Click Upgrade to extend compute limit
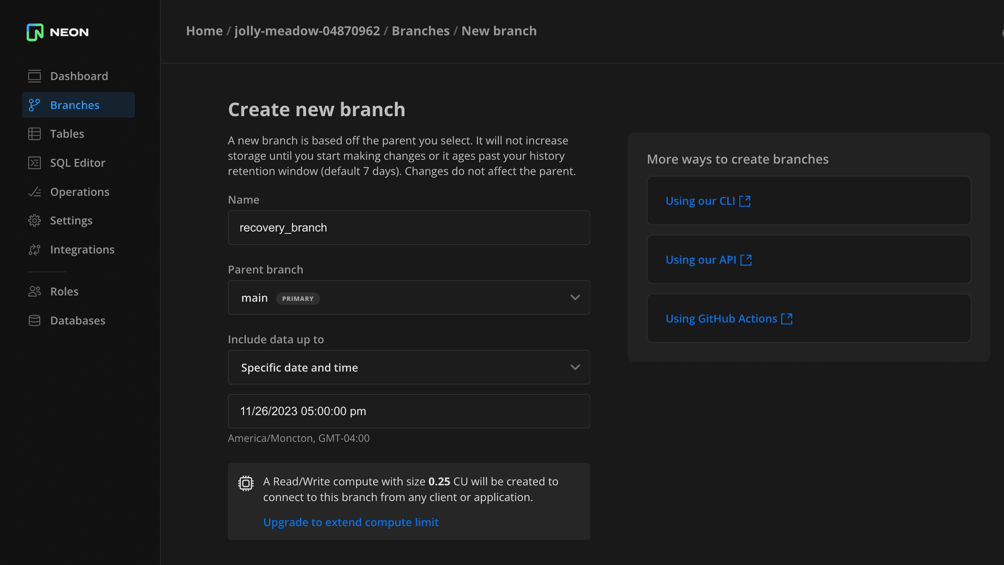Viewport: 1004px width, 565px height. coord(351,522)
